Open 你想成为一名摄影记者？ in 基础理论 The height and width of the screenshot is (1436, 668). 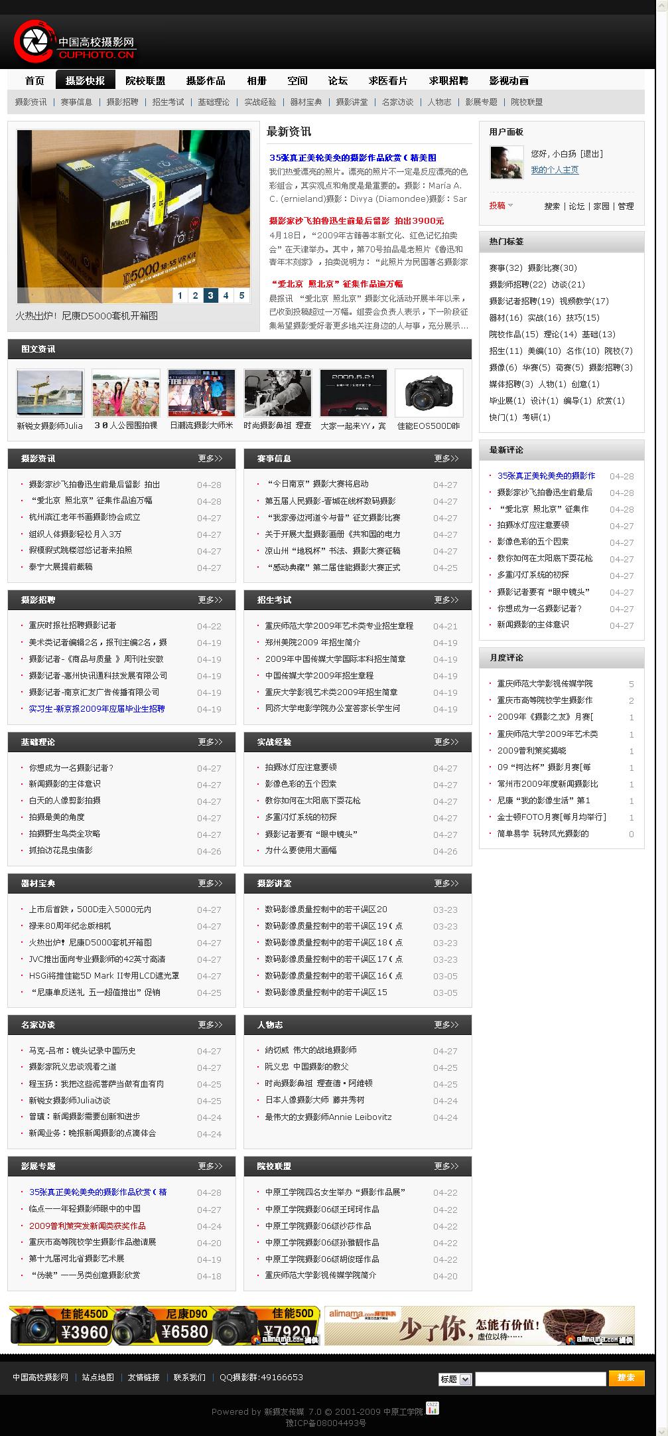[x=72, y=767]
